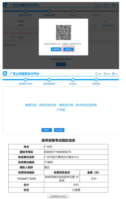Click the phone number input field
This screenshot has height=199, width=126.
(x=25, y=37)
